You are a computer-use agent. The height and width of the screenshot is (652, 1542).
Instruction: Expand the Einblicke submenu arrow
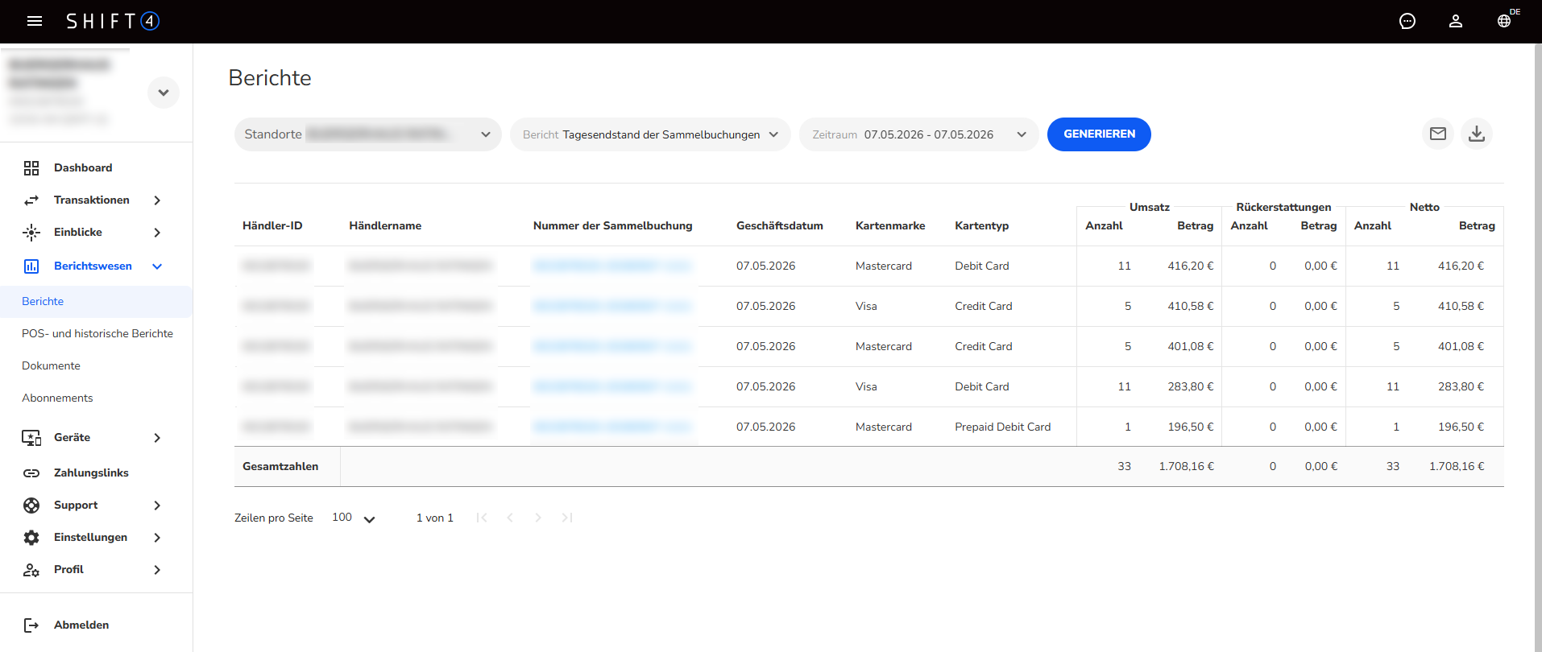tap(157, 233)
